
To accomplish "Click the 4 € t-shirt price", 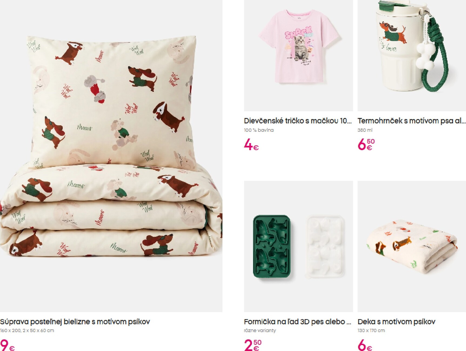I will click(251, 145).
